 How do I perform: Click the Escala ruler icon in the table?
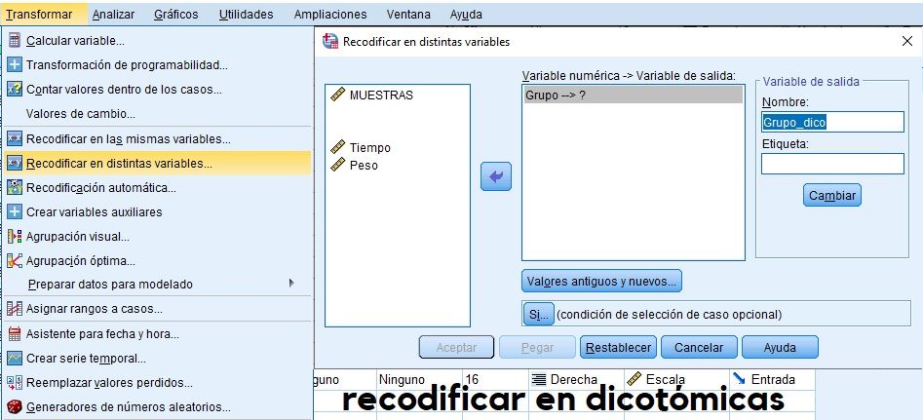(x=634, y=379)
